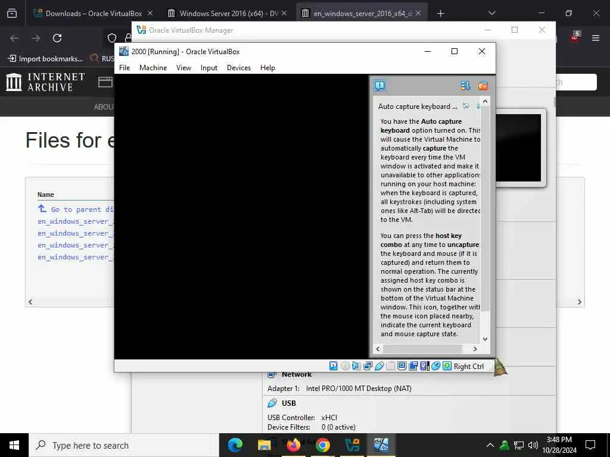Click the keep finished progresses icon

point(465,86)
